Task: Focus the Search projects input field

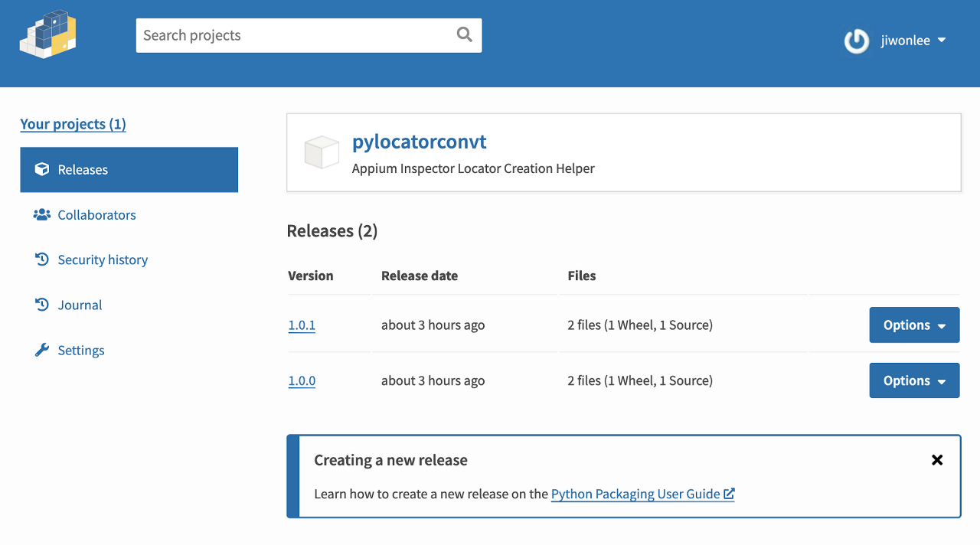Action: pos(309,35)
